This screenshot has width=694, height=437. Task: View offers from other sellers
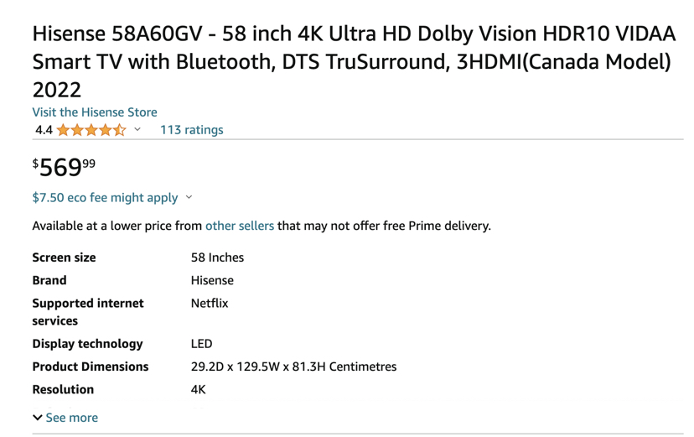[240, 226]
